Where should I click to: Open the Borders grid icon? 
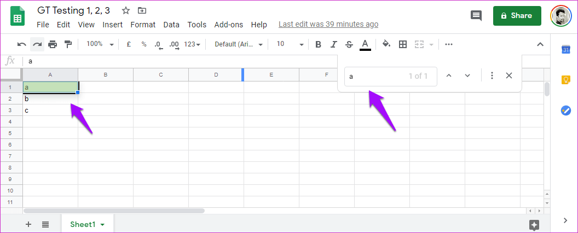coord(403,44)
